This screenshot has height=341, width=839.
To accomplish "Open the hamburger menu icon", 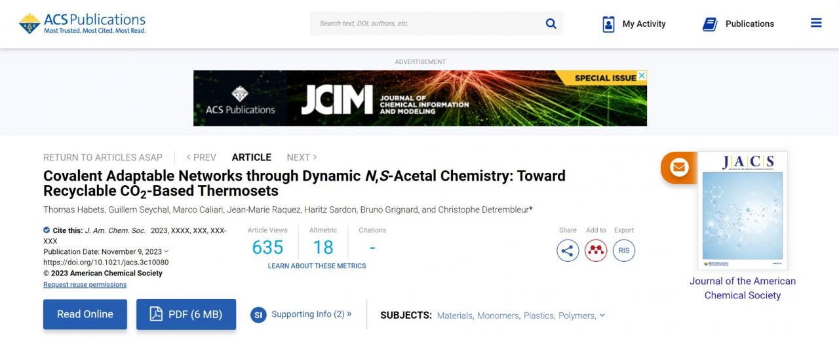I will point(816,23).
